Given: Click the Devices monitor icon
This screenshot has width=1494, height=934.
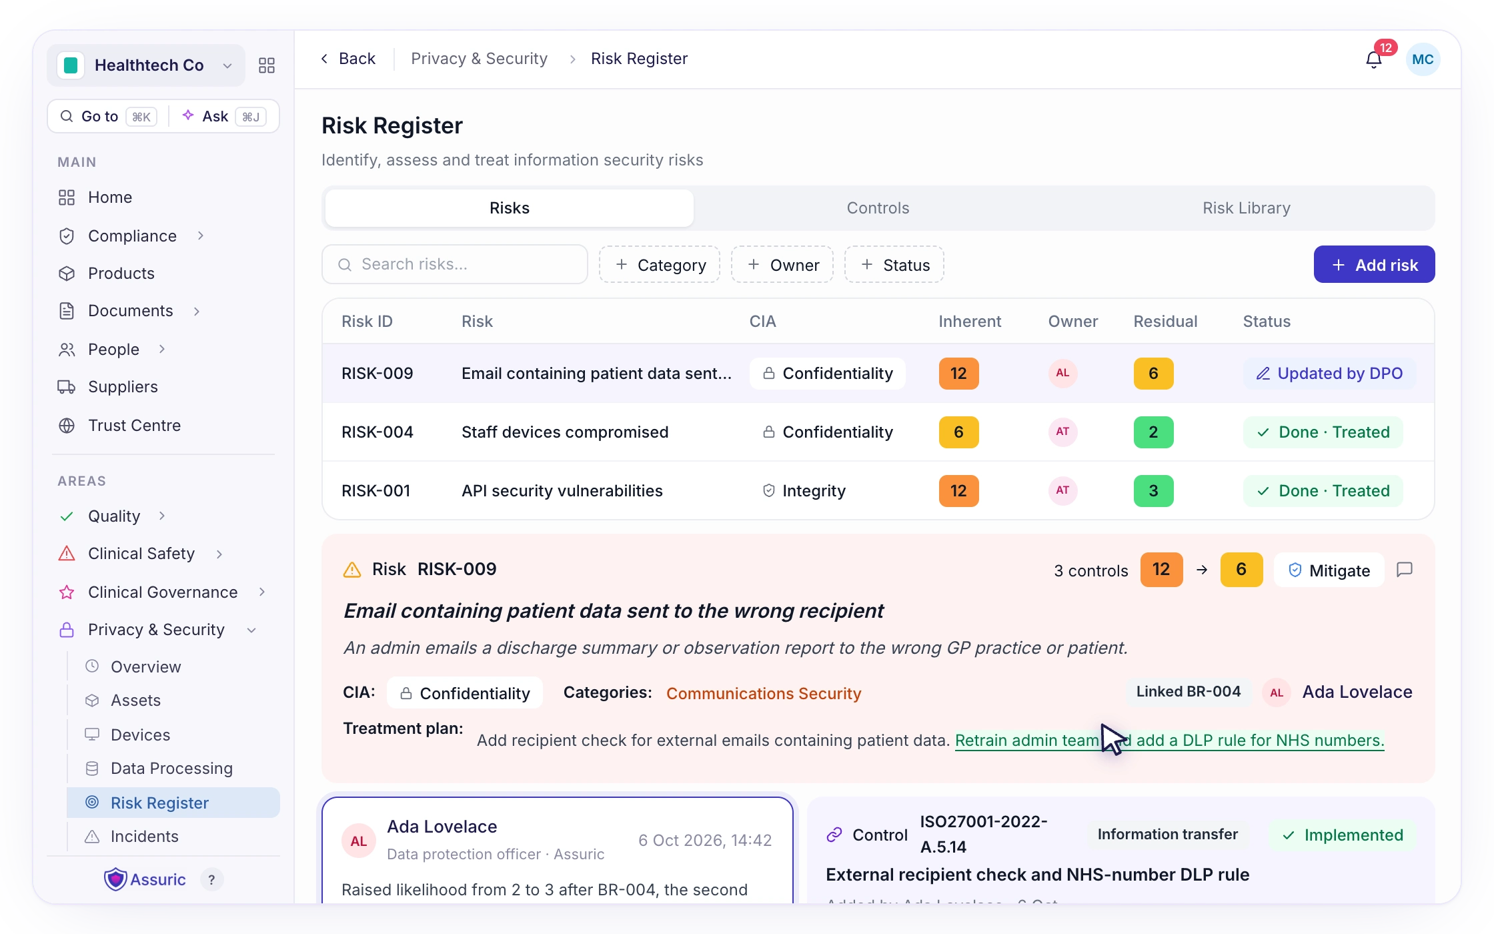Looking at the screenshot, I should coord(92,735).
